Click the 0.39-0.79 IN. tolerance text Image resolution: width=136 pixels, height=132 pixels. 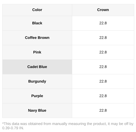[x=13, y=128]
